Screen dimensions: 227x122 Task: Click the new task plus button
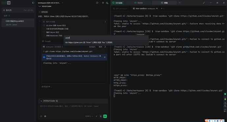tap(18, 10)
